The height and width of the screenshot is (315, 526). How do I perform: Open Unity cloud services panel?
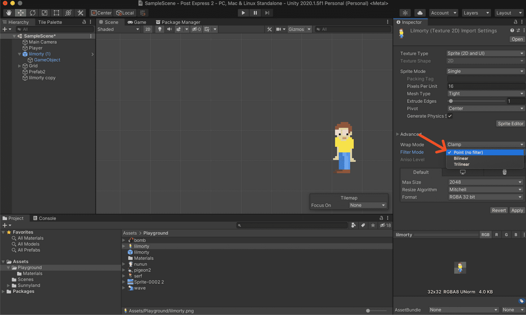click(420, 13)
